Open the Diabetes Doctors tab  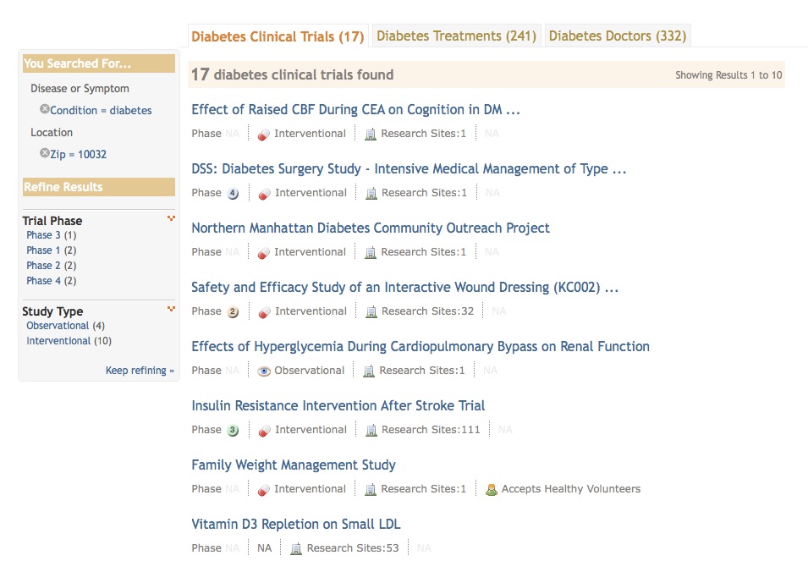pyautogui.click(x=617, y=36)
